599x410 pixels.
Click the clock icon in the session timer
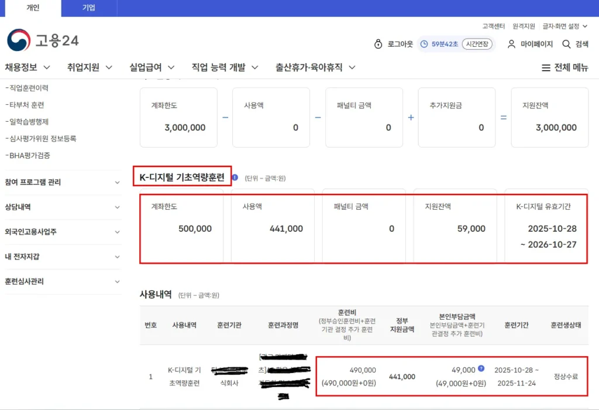424,44
